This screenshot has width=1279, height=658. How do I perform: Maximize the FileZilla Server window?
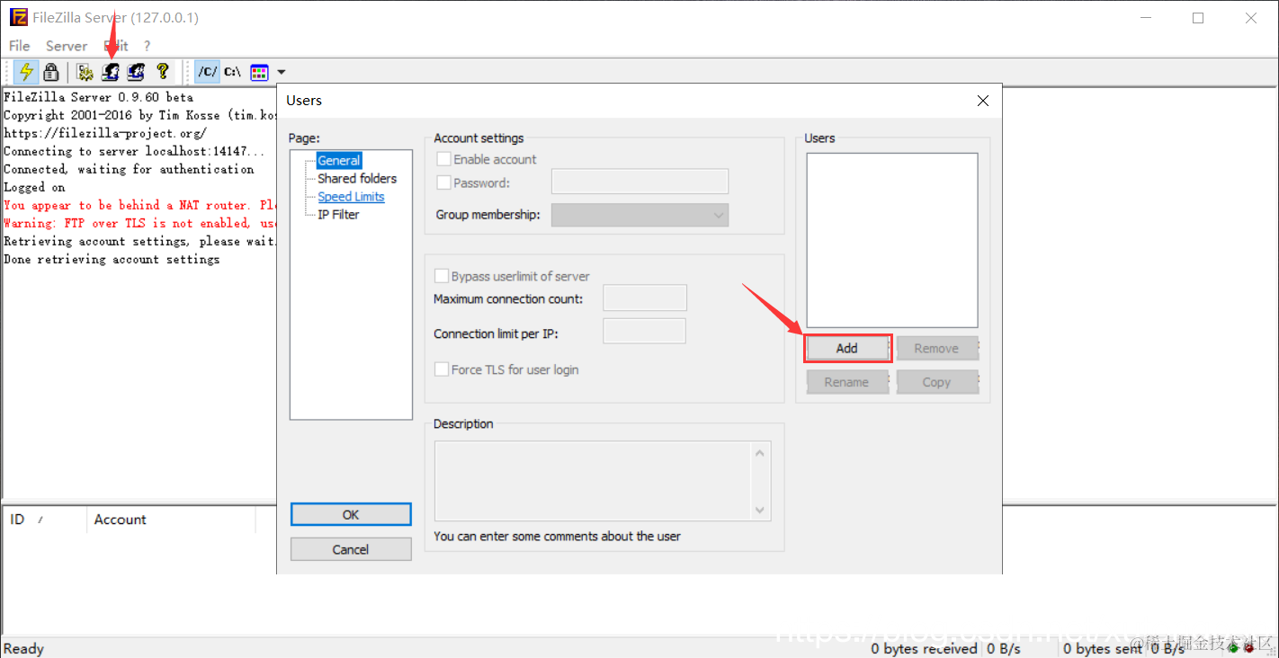click(1198, 18)
